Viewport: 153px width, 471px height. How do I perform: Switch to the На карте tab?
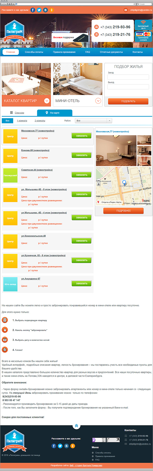coord(55,113)
